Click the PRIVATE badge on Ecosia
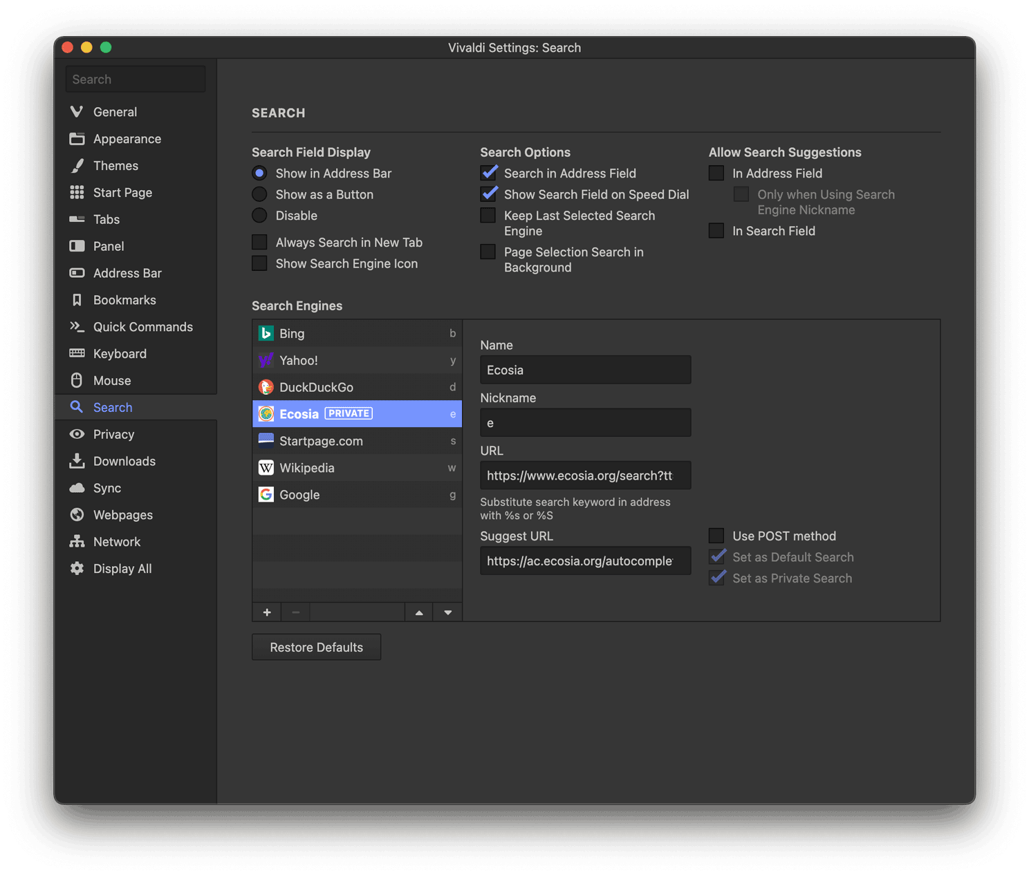This screenshot has width=1029, height=875. point(349,413)
